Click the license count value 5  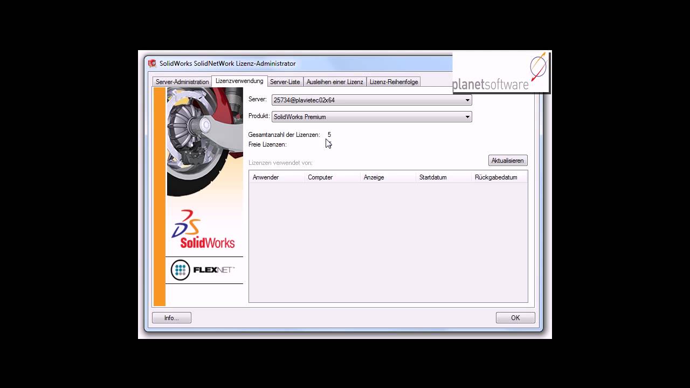[x=329, y=135]
